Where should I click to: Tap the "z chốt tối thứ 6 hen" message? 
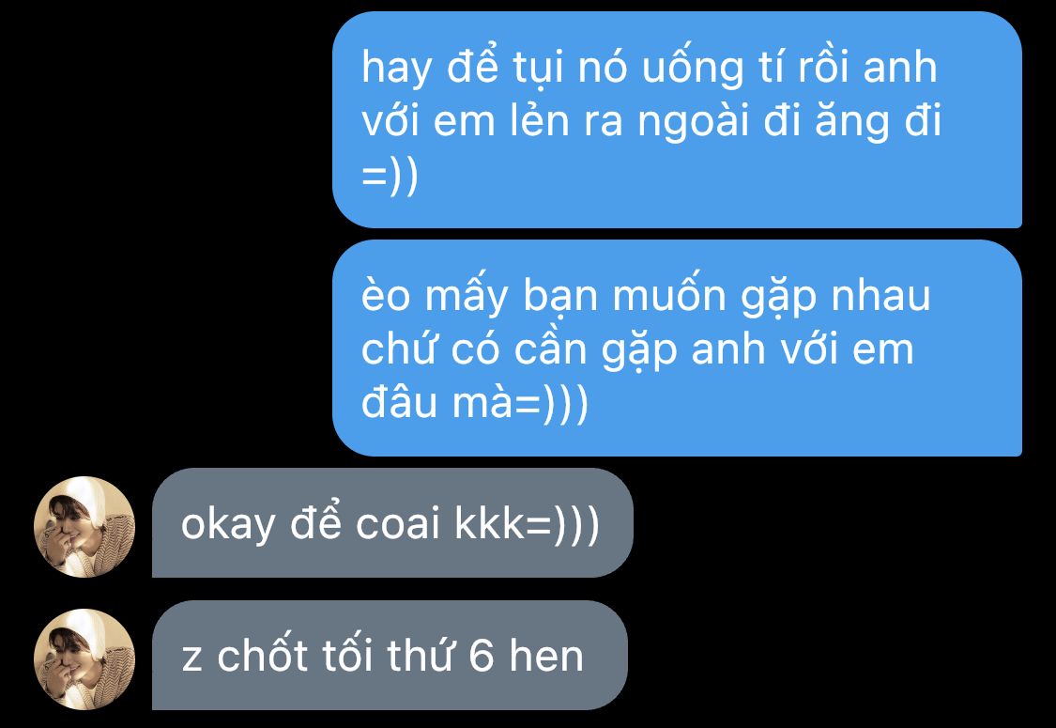[x=390, y=656]
